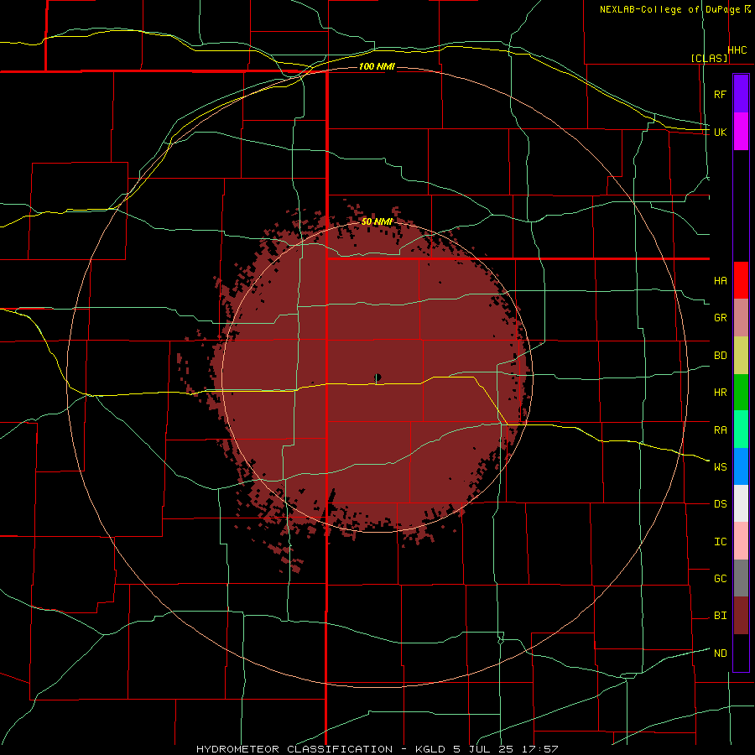Click the BD yellow legend swatch

[x=741, y=355]
